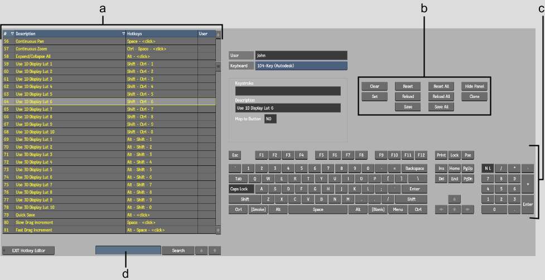Viewport: 545px width, 280px height.
Task: Open the Keyboard 104-Key (Autodesk) dropdown
Action: pyautogui.click(x=301, y=66)
